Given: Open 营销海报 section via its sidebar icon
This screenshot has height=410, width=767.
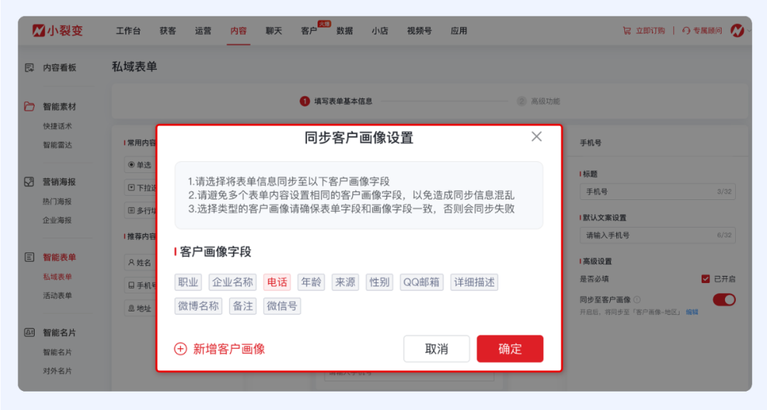Looking at the screenshot, I should (x=28, y=182).
